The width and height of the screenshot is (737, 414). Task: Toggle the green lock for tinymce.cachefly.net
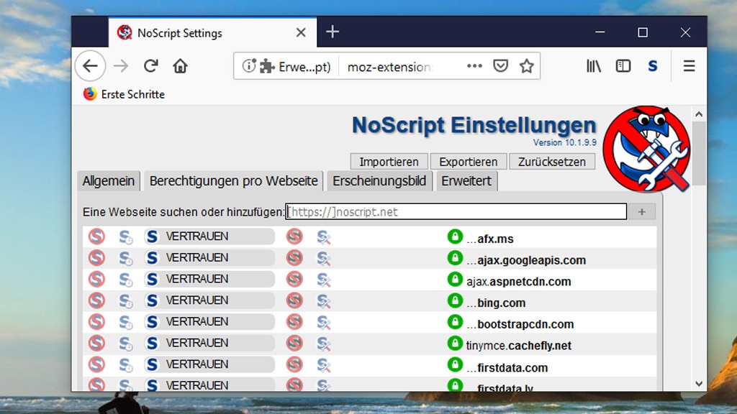click(455, 343)
